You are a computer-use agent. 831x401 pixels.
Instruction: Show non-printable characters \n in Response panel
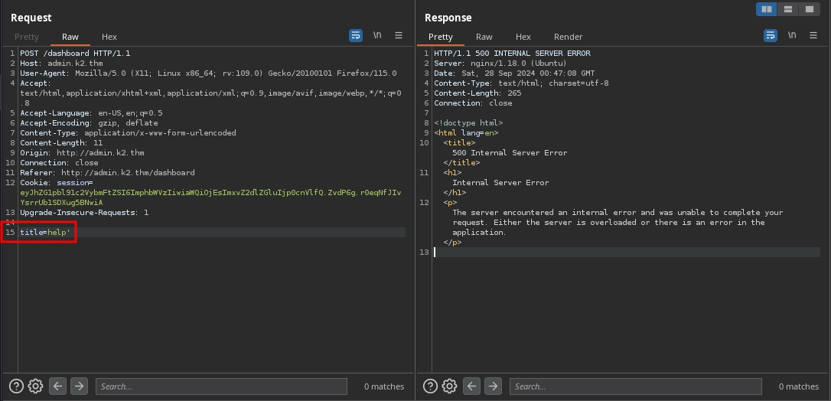coord(792,36)
